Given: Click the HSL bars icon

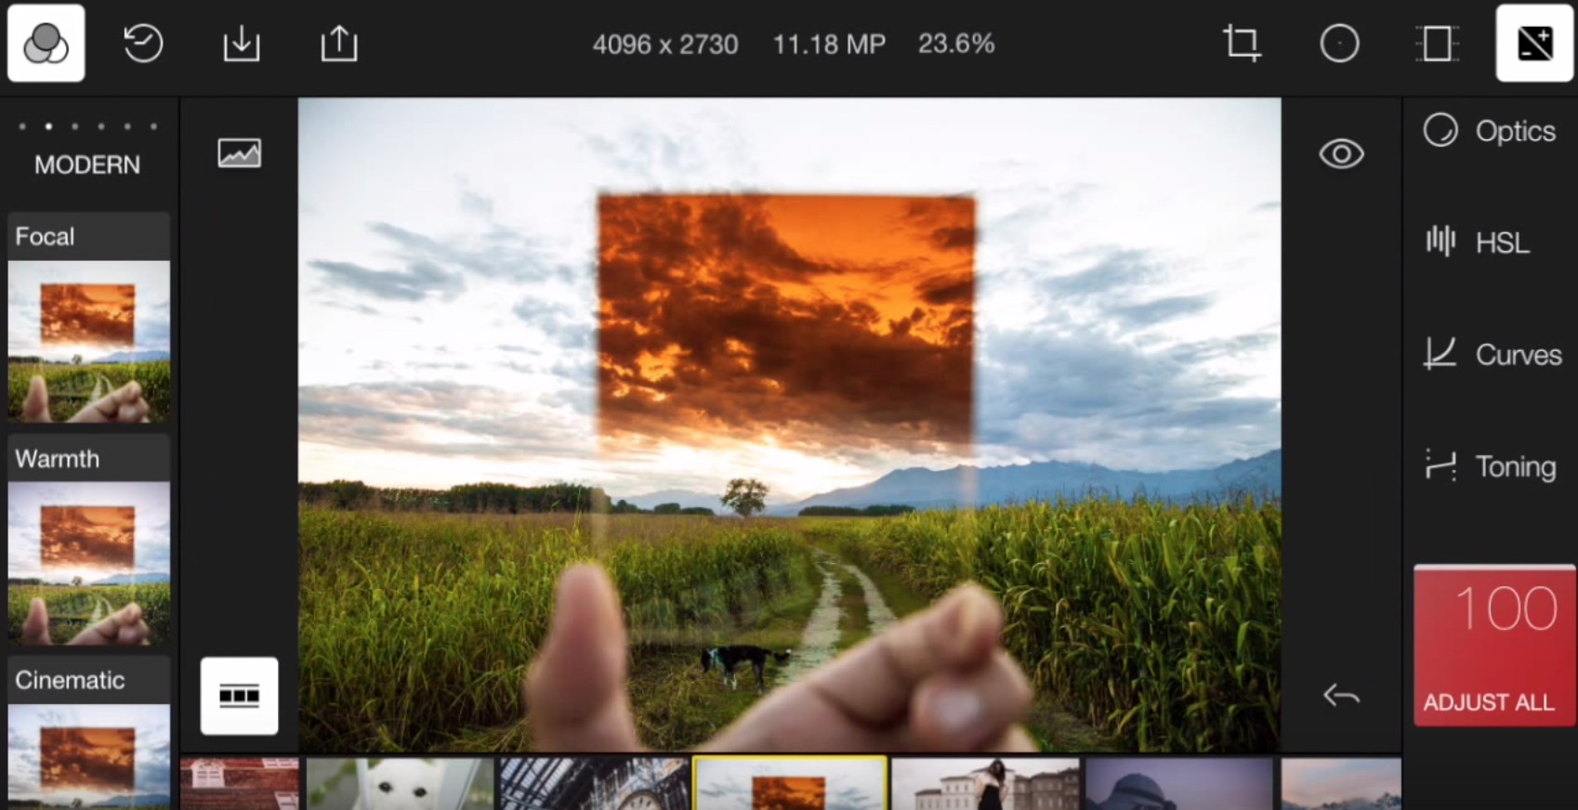Looking at the screenshot, I should coord(1440,242).
